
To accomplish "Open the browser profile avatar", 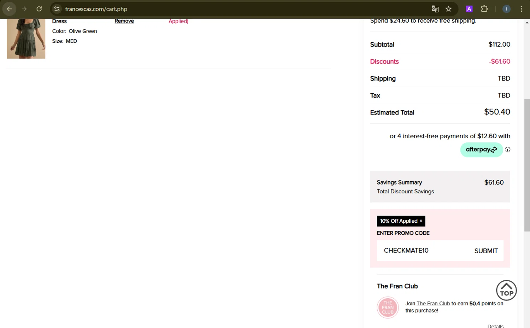I will [506, 9].
